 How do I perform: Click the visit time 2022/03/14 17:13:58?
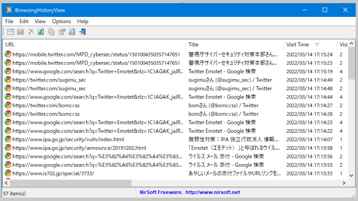pyautogui.click(x=309, y=148)
